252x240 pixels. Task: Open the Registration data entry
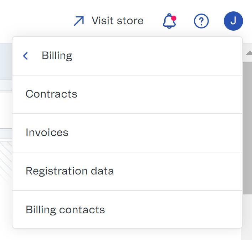tap(70, 171)
